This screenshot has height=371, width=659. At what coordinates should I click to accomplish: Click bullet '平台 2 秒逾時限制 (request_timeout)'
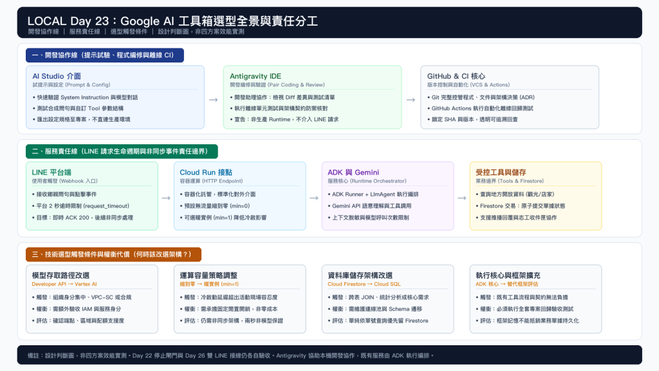click(x=80, y=206)
